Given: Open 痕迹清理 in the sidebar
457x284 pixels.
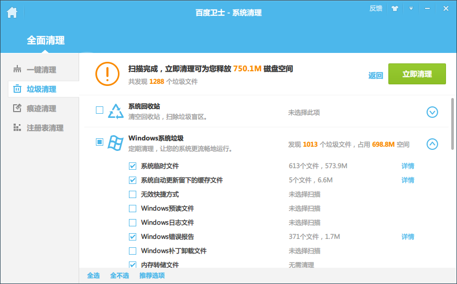Looking at the screenshot, I should pos(41,108).
